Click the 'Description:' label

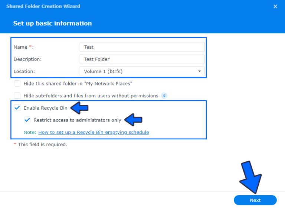(27, 59)
